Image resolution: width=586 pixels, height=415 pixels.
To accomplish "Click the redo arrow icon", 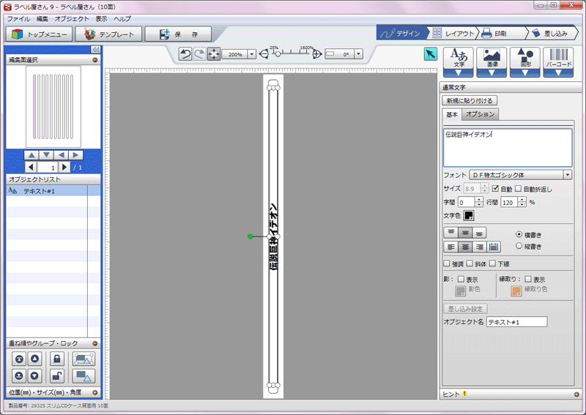I will coord(199,54).
